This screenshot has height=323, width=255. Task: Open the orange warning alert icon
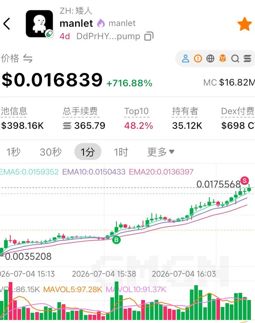[198, 58]
